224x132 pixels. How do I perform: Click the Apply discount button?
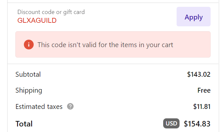pos(194,17)
